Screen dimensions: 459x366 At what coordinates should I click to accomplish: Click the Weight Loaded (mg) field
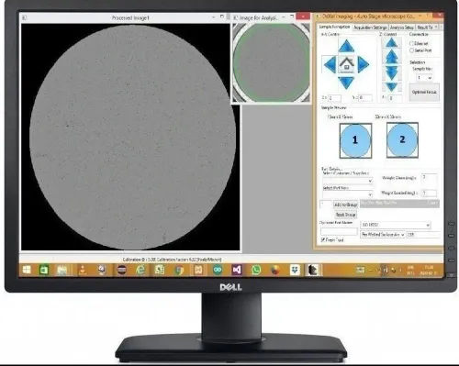[x=429, y=193]
